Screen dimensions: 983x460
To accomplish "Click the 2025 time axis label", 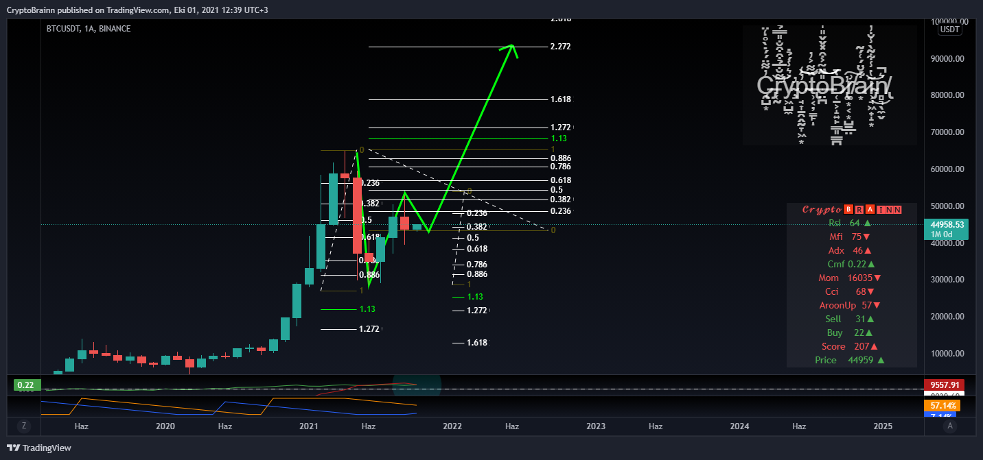I will [883, 426].
